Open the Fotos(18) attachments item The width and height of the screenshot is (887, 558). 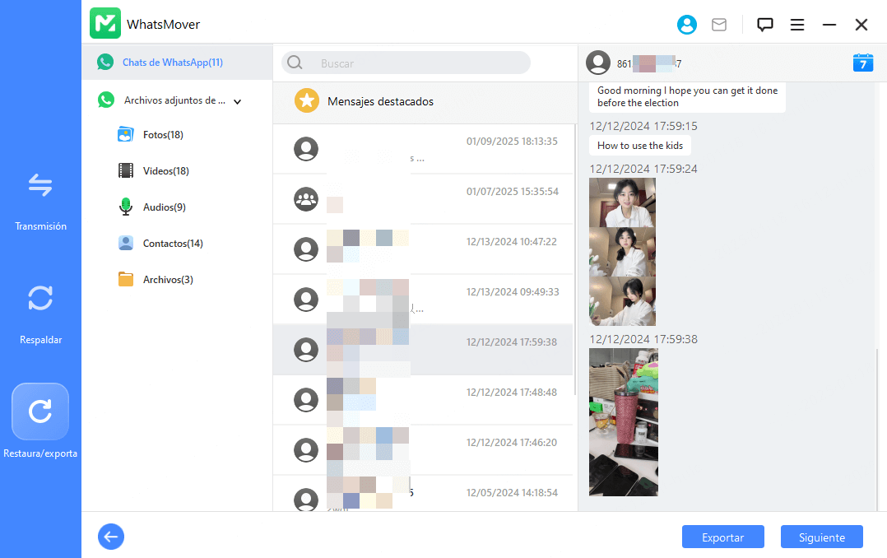162,135
